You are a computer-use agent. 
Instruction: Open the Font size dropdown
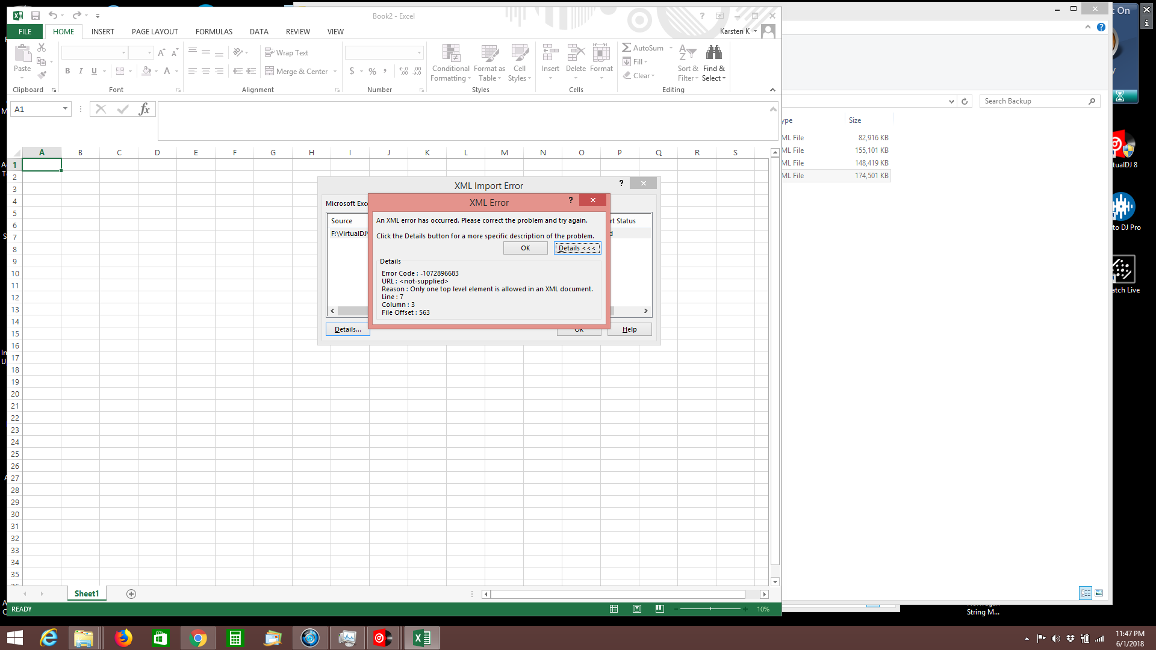point(149,53)
